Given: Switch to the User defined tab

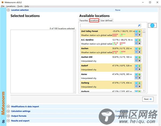Looking at the screenshot, I should click(106, 21).
